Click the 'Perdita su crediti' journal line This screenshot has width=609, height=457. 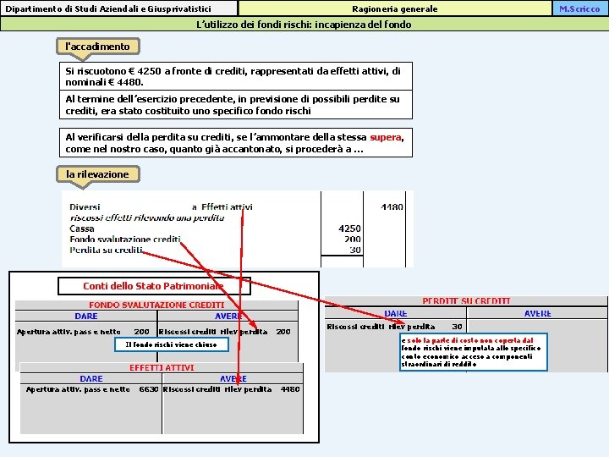point(106,250)
